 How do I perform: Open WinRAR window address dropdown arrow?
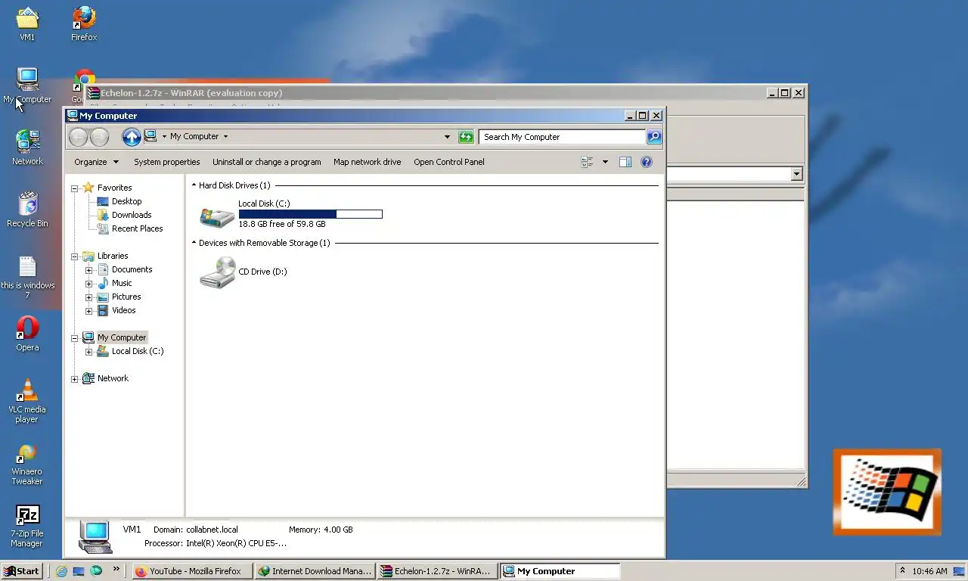click(796, 175)
